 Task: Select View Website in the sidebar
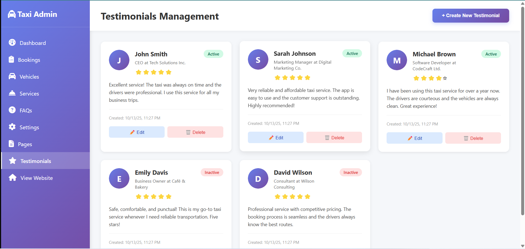click(13, 178)
